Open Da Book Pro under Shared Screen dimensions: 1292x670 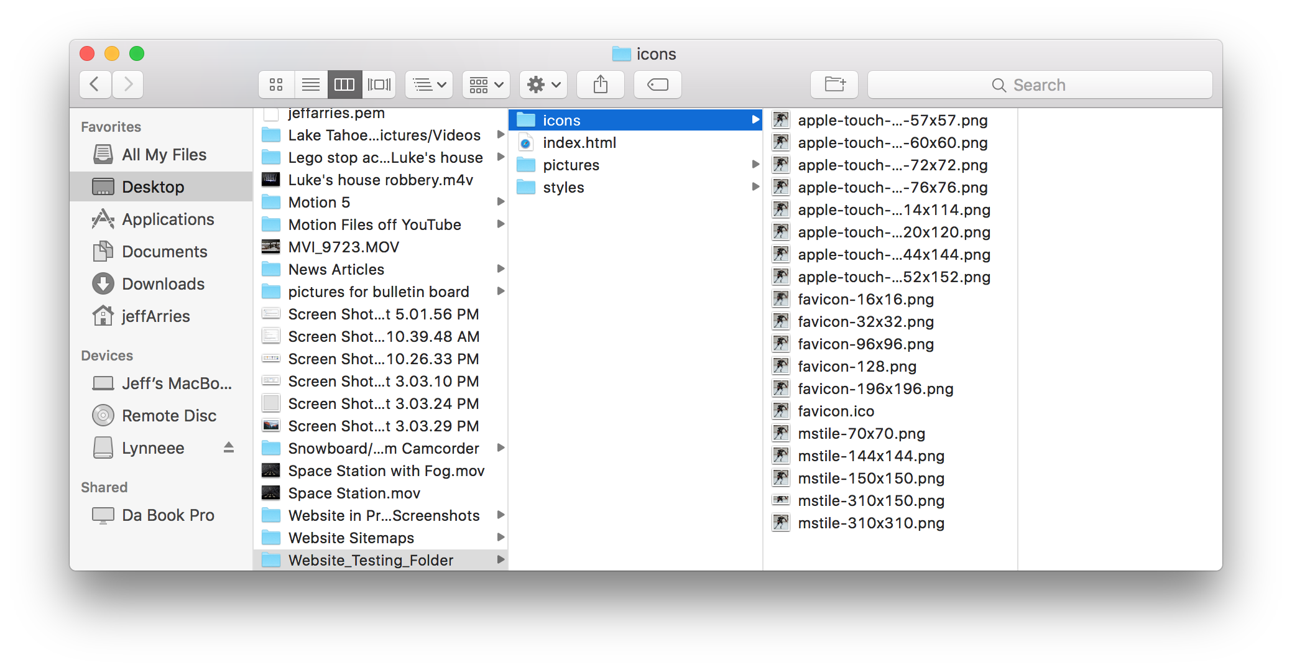point(168,515)
